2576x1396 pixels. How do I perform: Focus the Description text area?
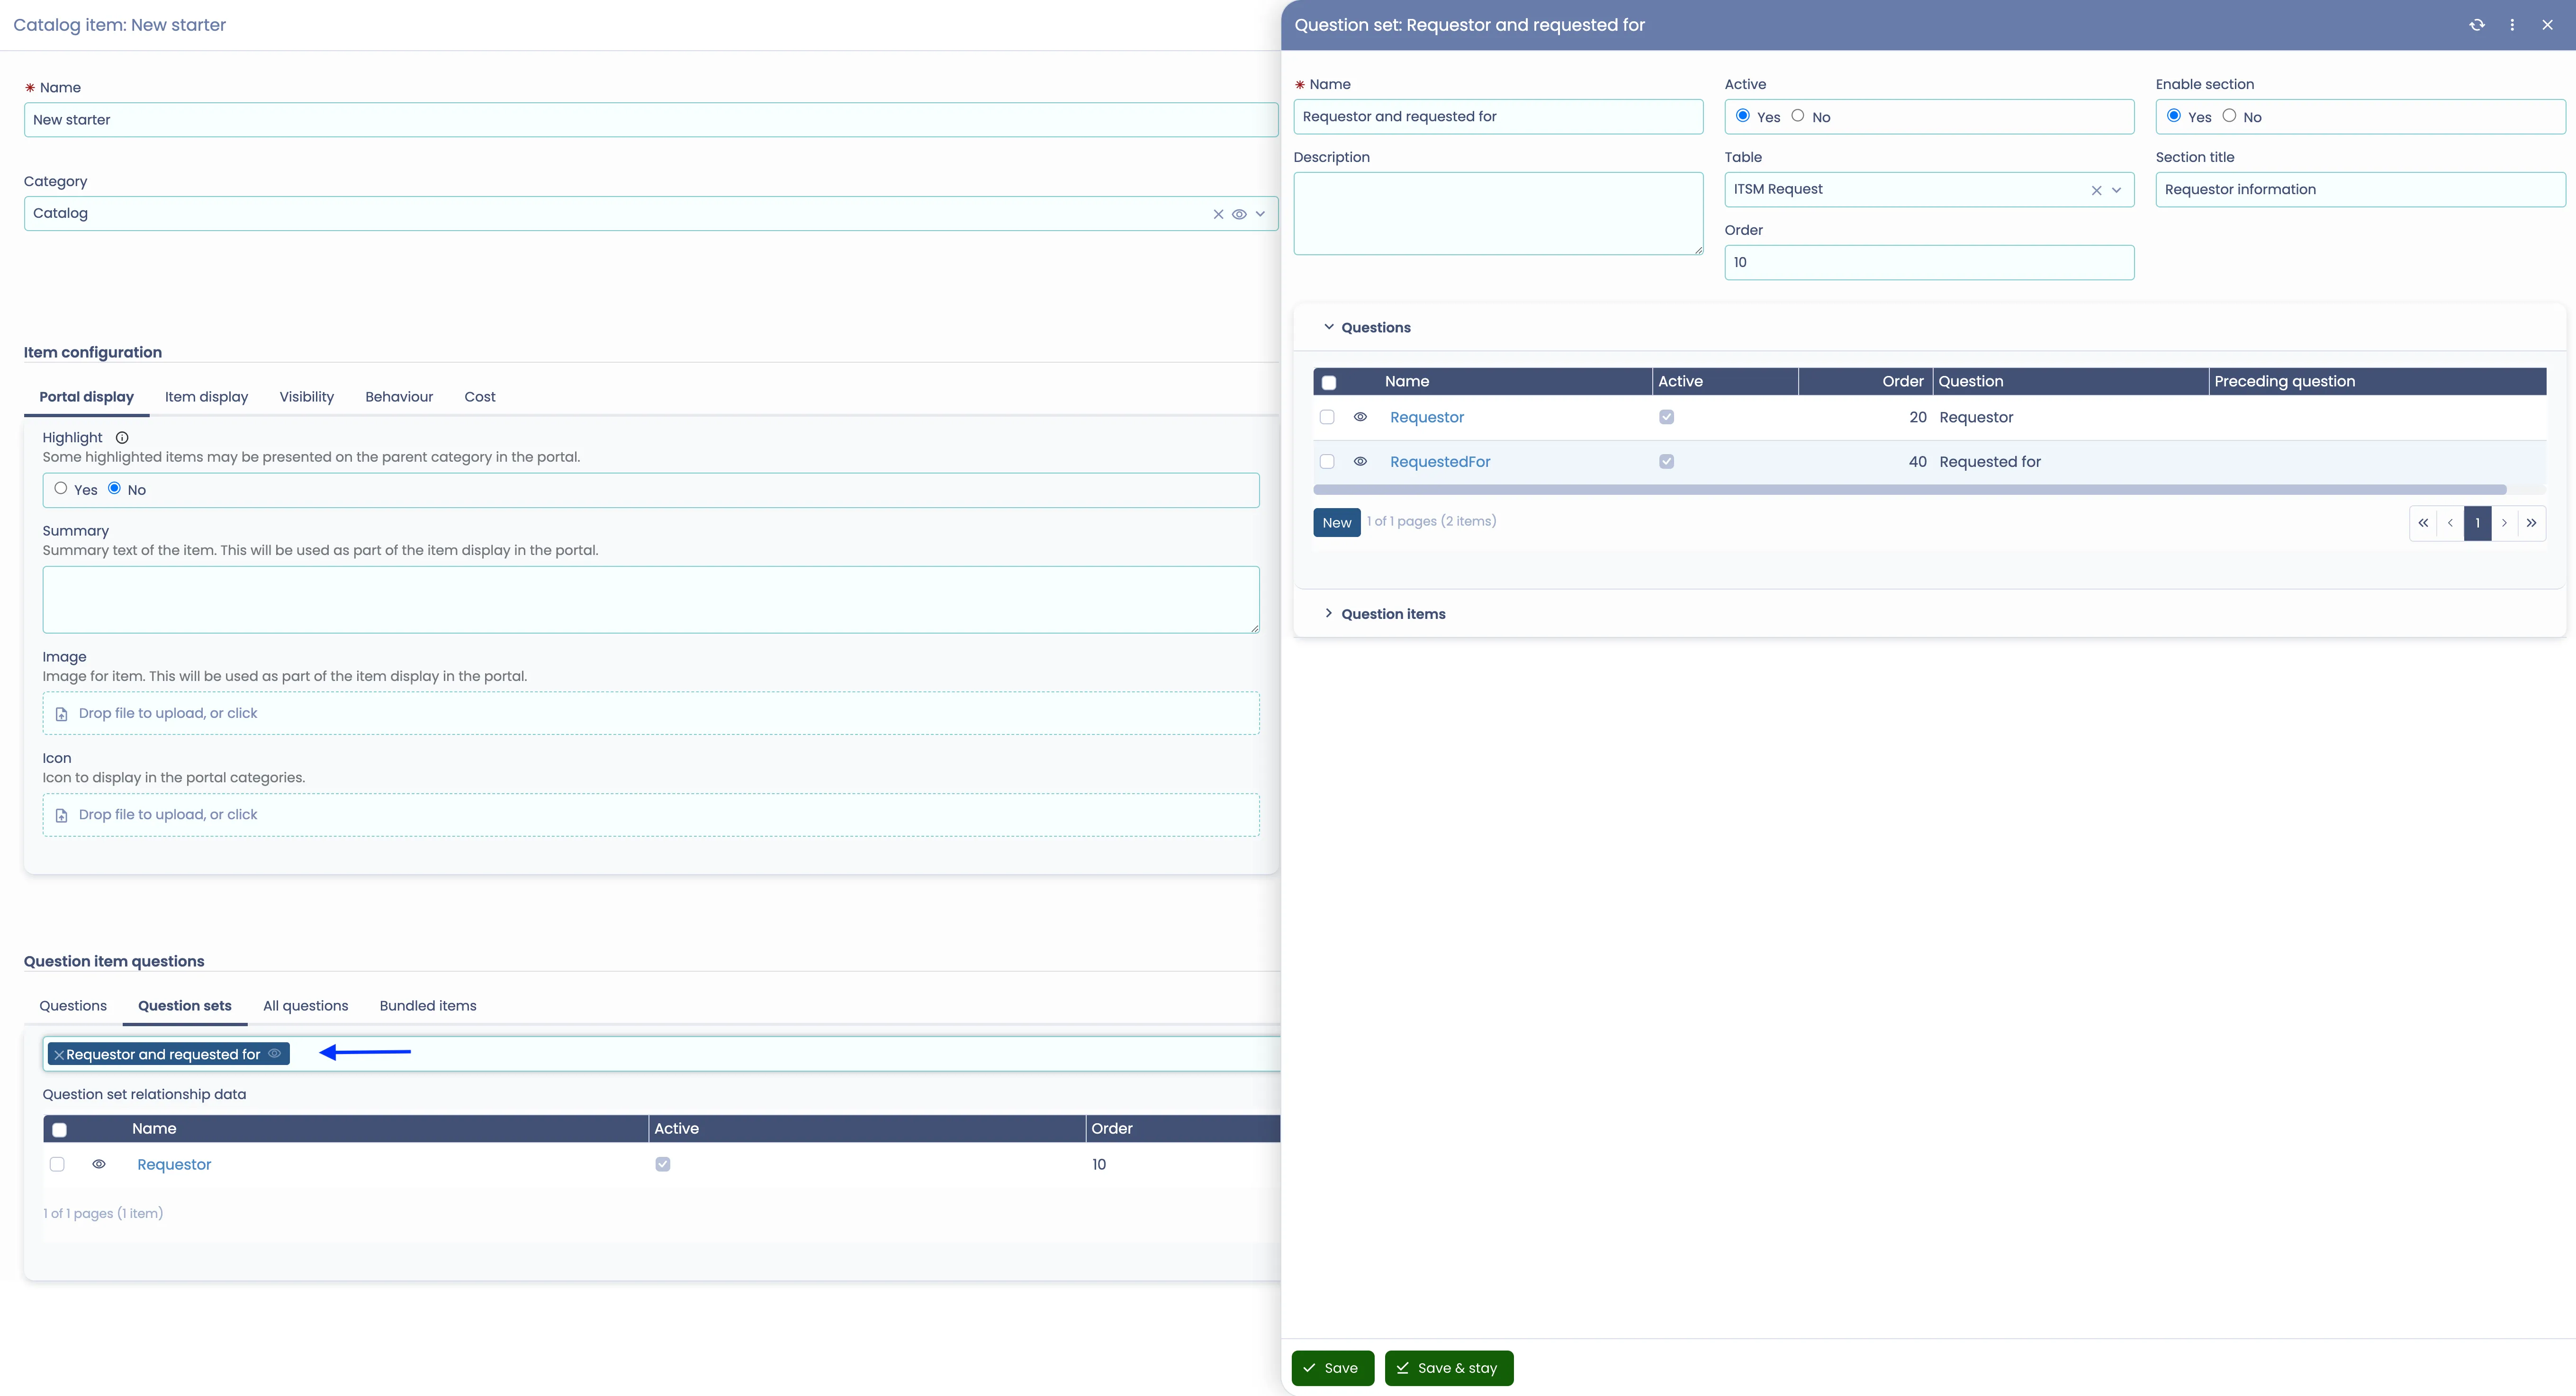tap(1498, 214)
